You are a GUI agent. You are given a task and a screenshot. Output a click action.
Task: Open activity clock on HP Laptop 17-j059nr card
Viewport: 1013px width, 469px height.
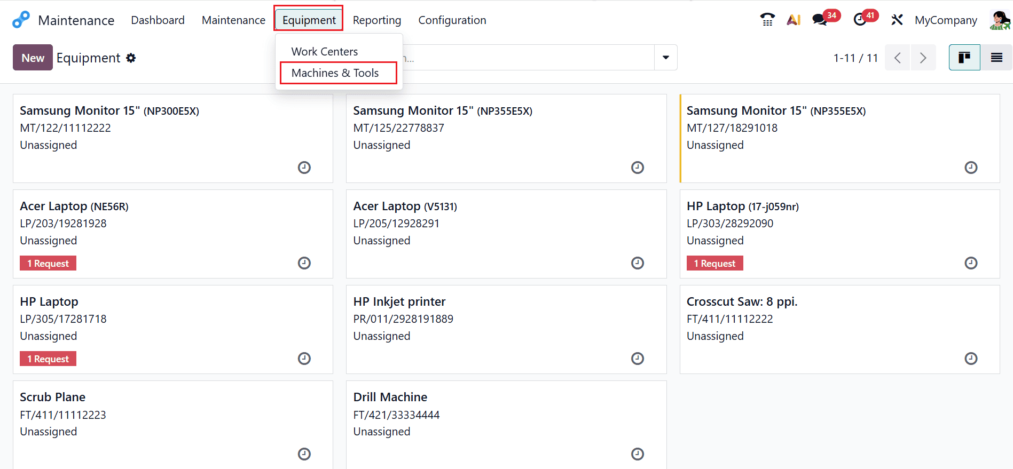(x=971, y=263)
